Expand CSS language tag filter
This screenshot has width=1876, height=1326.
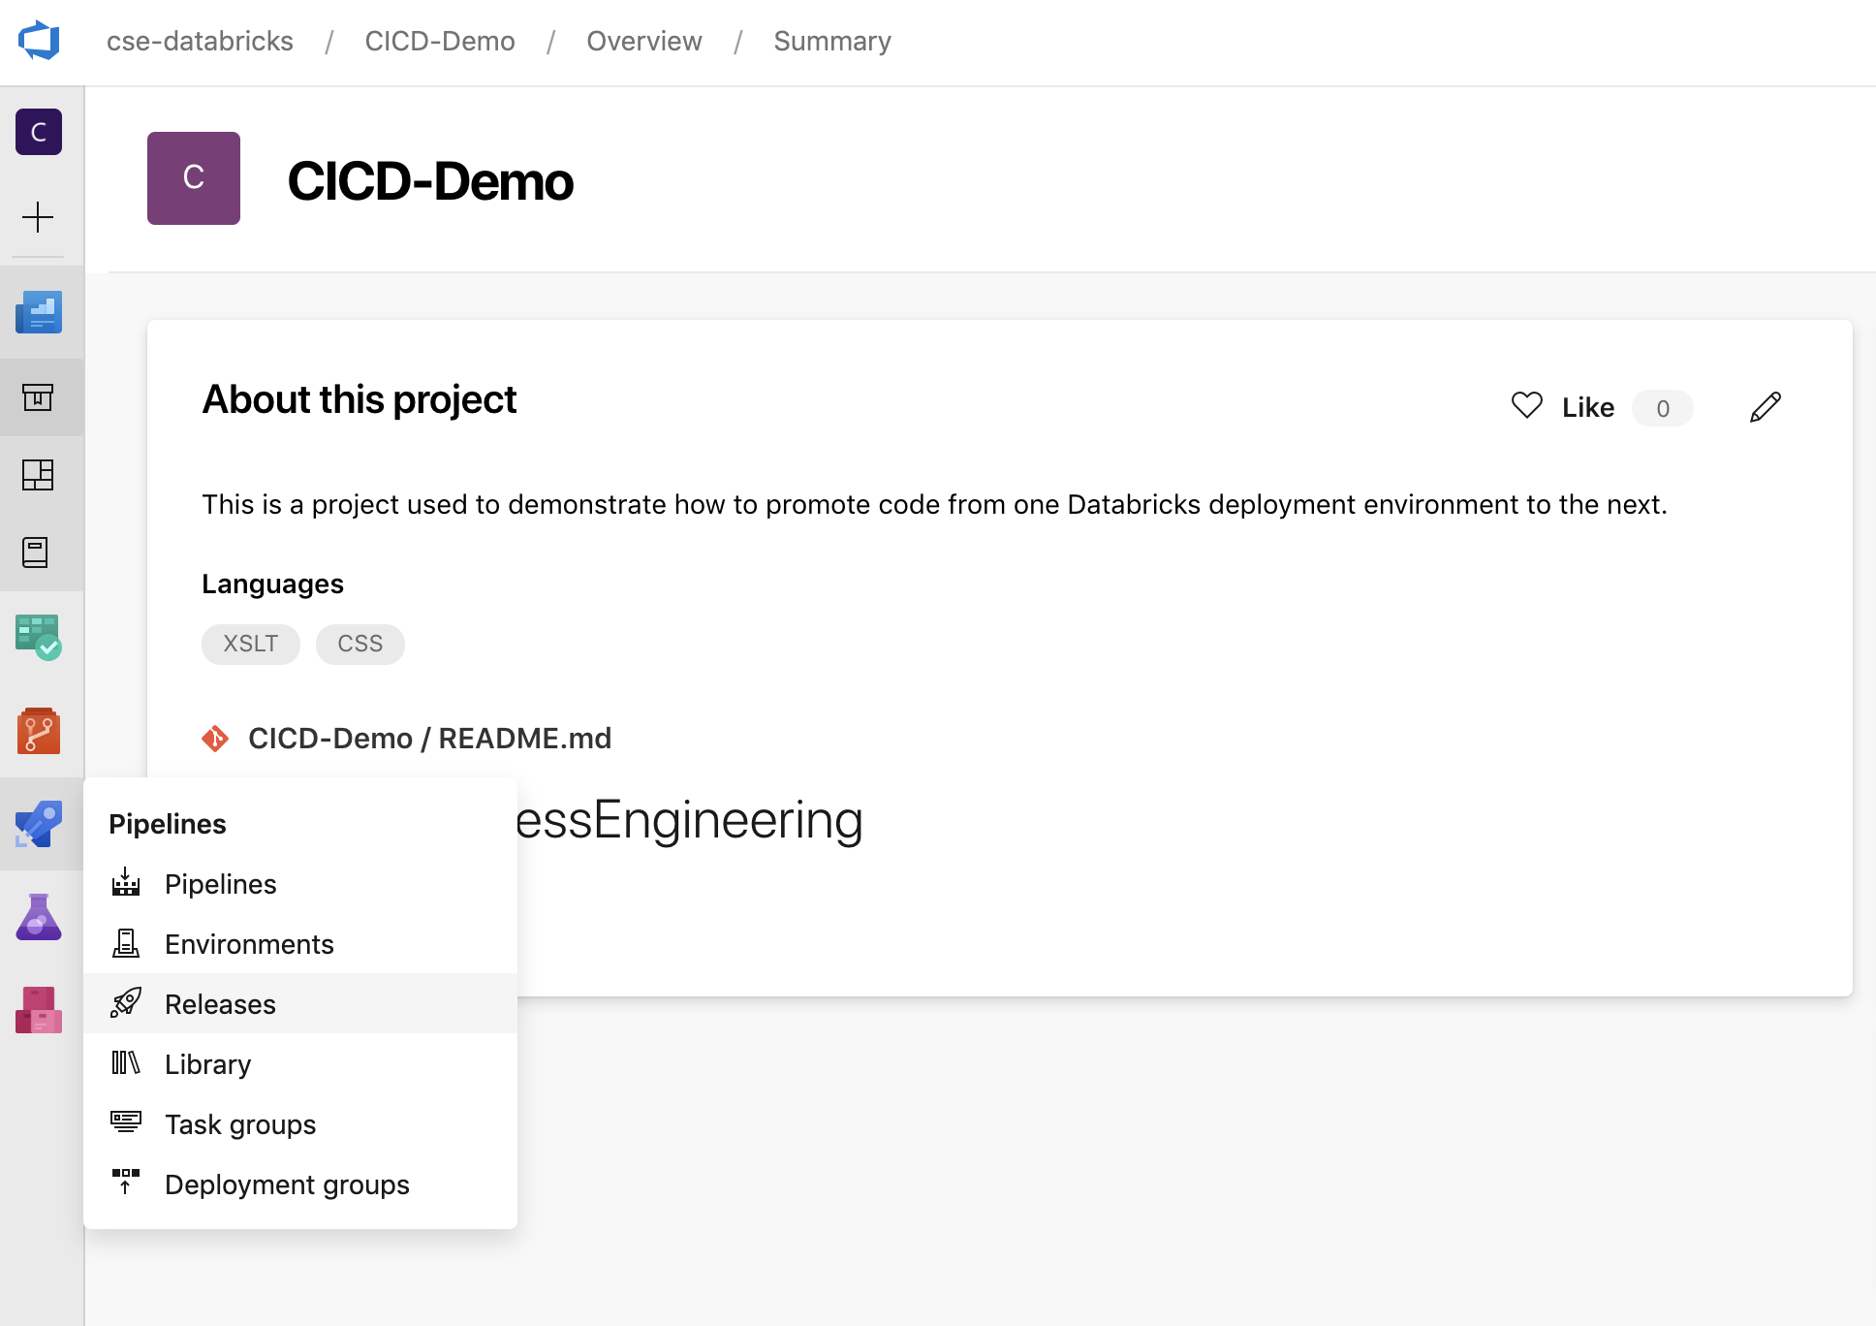(360, 645)
